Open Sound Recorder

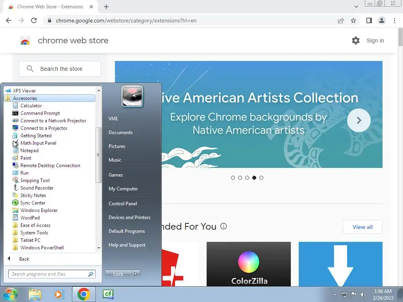click(37, 188)
